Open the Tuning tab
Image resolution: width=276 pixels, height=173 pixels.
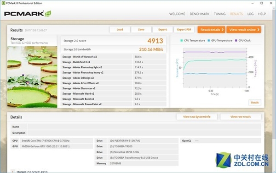(x=220, y=14)
